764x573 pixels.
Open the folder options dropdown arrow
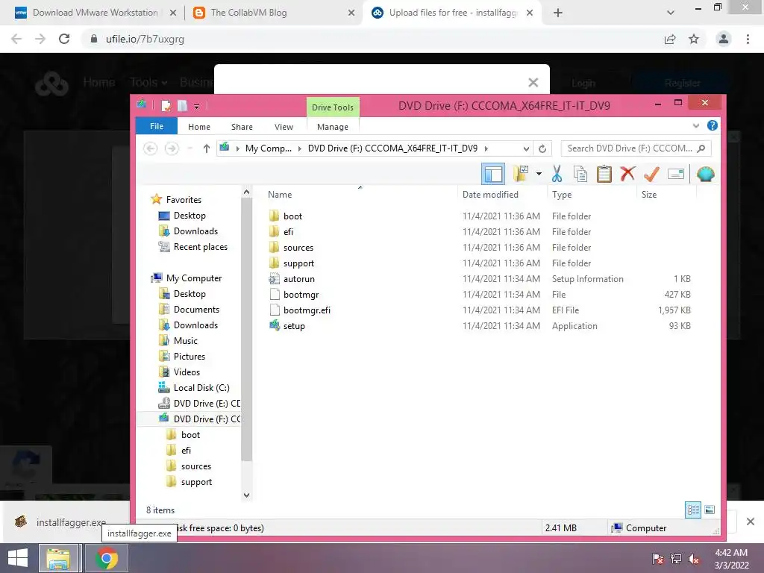[x=539, y=173]
